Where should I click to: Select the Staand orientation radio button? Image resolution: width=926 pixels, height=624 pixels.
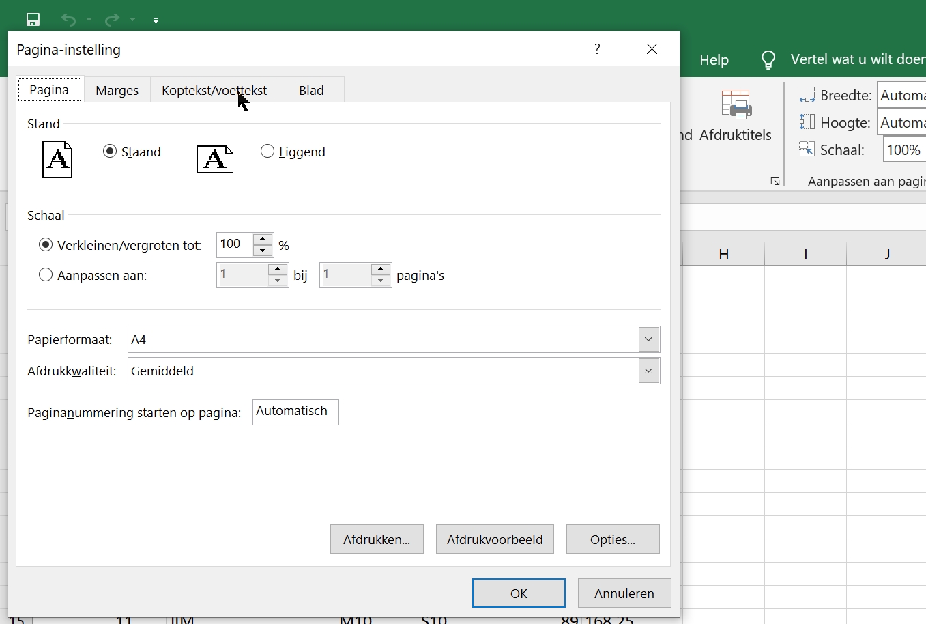click(x=110, y=152)
